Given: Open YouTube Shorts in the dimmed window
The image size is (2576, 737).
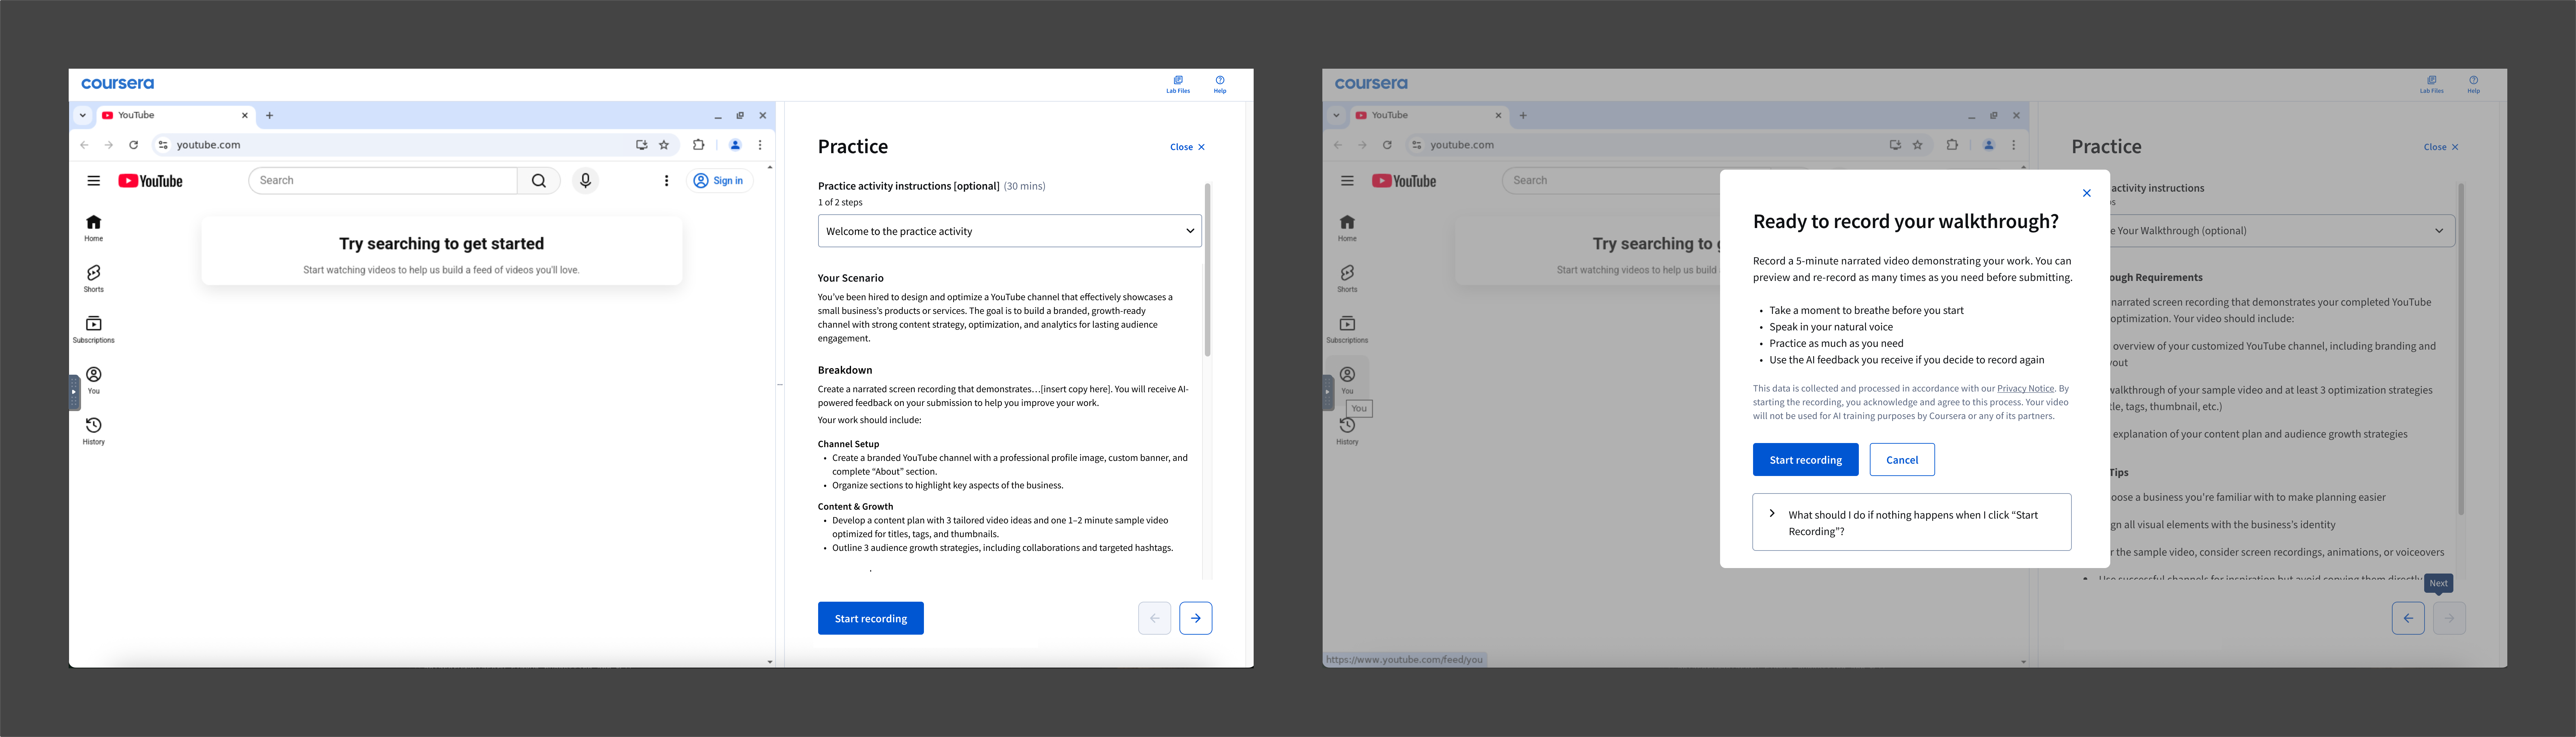Looking at the screenshot, I should pyautogui.click(x=1347, y=279).
